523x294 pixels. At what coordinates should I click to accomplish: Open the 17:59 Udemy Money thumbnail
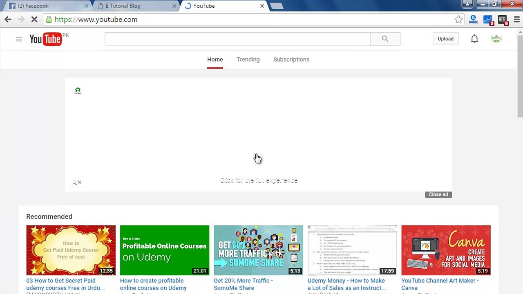[x=352, y=250]
